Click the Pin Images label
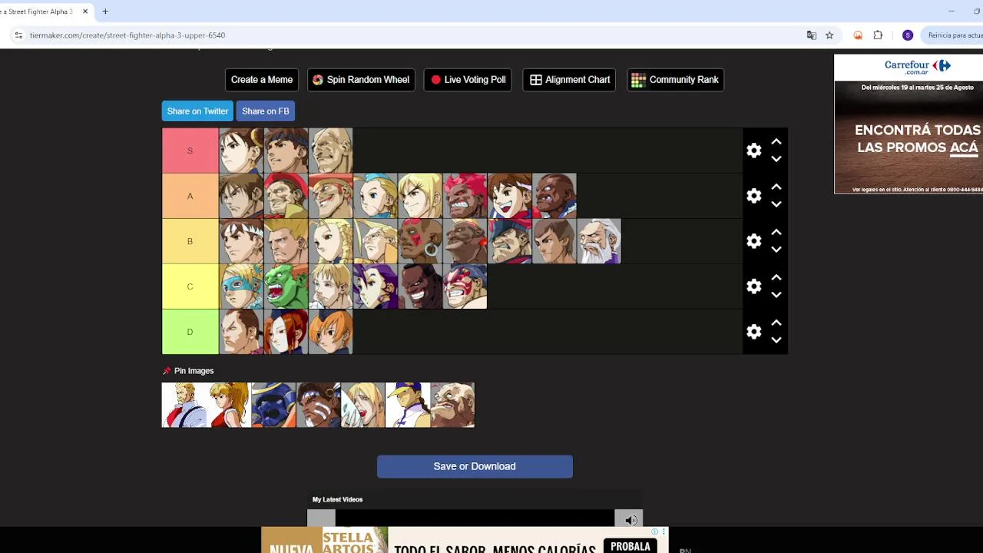The height and width of the screenshot is (553, 983). click(x=194, y=371)
